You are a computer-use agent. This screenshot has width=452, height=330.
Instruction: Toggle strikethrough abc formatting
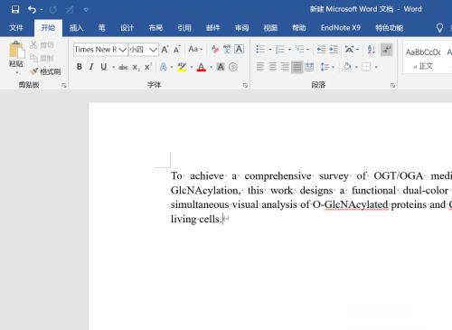tap(124, 67)
